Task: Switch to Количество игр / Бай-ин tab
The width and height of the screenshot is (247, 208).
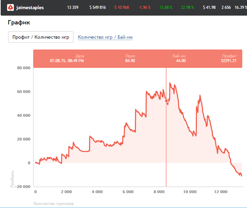Action: coord(105,37)
